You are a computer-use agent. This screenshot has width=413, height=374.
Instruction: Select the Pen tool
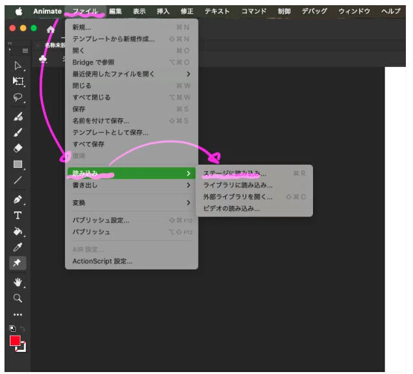pyautogui.click(x=18, y=200)
